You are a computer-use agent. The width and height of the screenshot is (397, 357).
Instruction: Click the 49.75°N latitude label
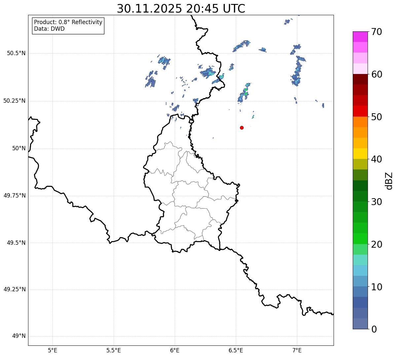click(14, 196)
